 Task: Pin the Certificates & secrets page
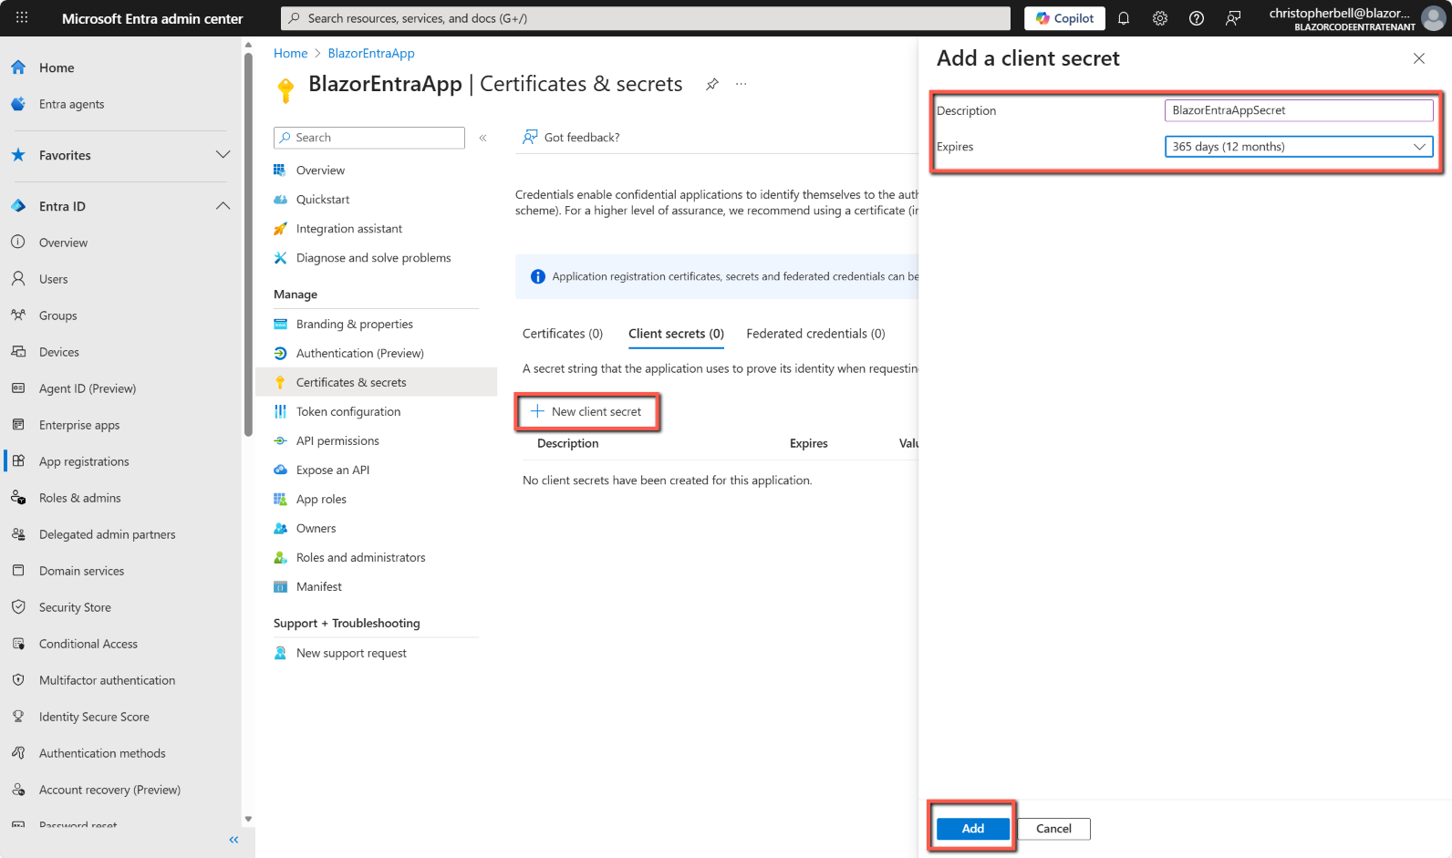[712, 84]
